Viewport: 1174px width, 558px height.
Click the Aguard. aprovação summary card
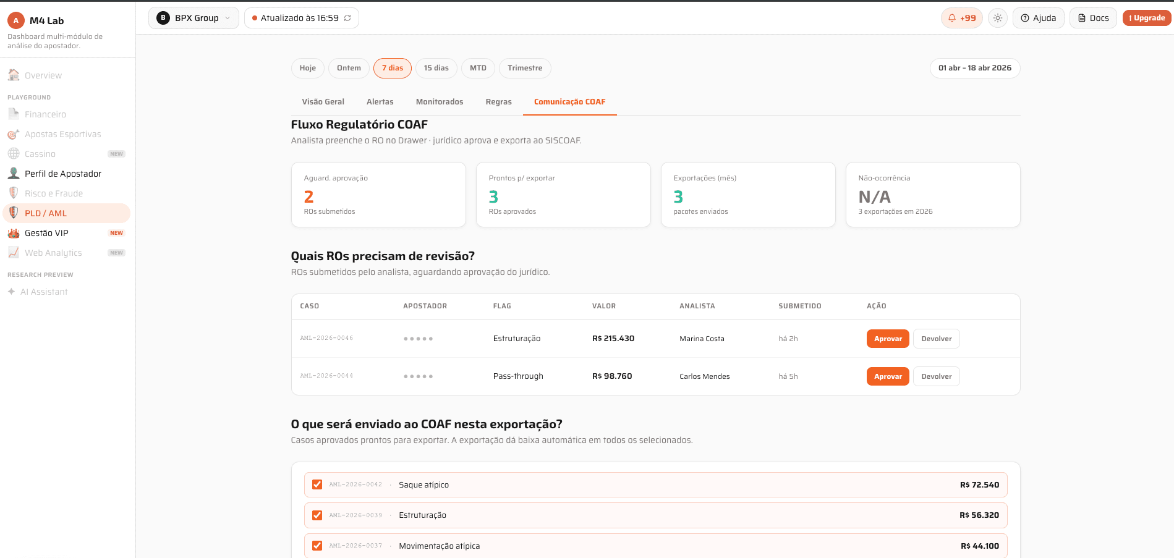378,195
